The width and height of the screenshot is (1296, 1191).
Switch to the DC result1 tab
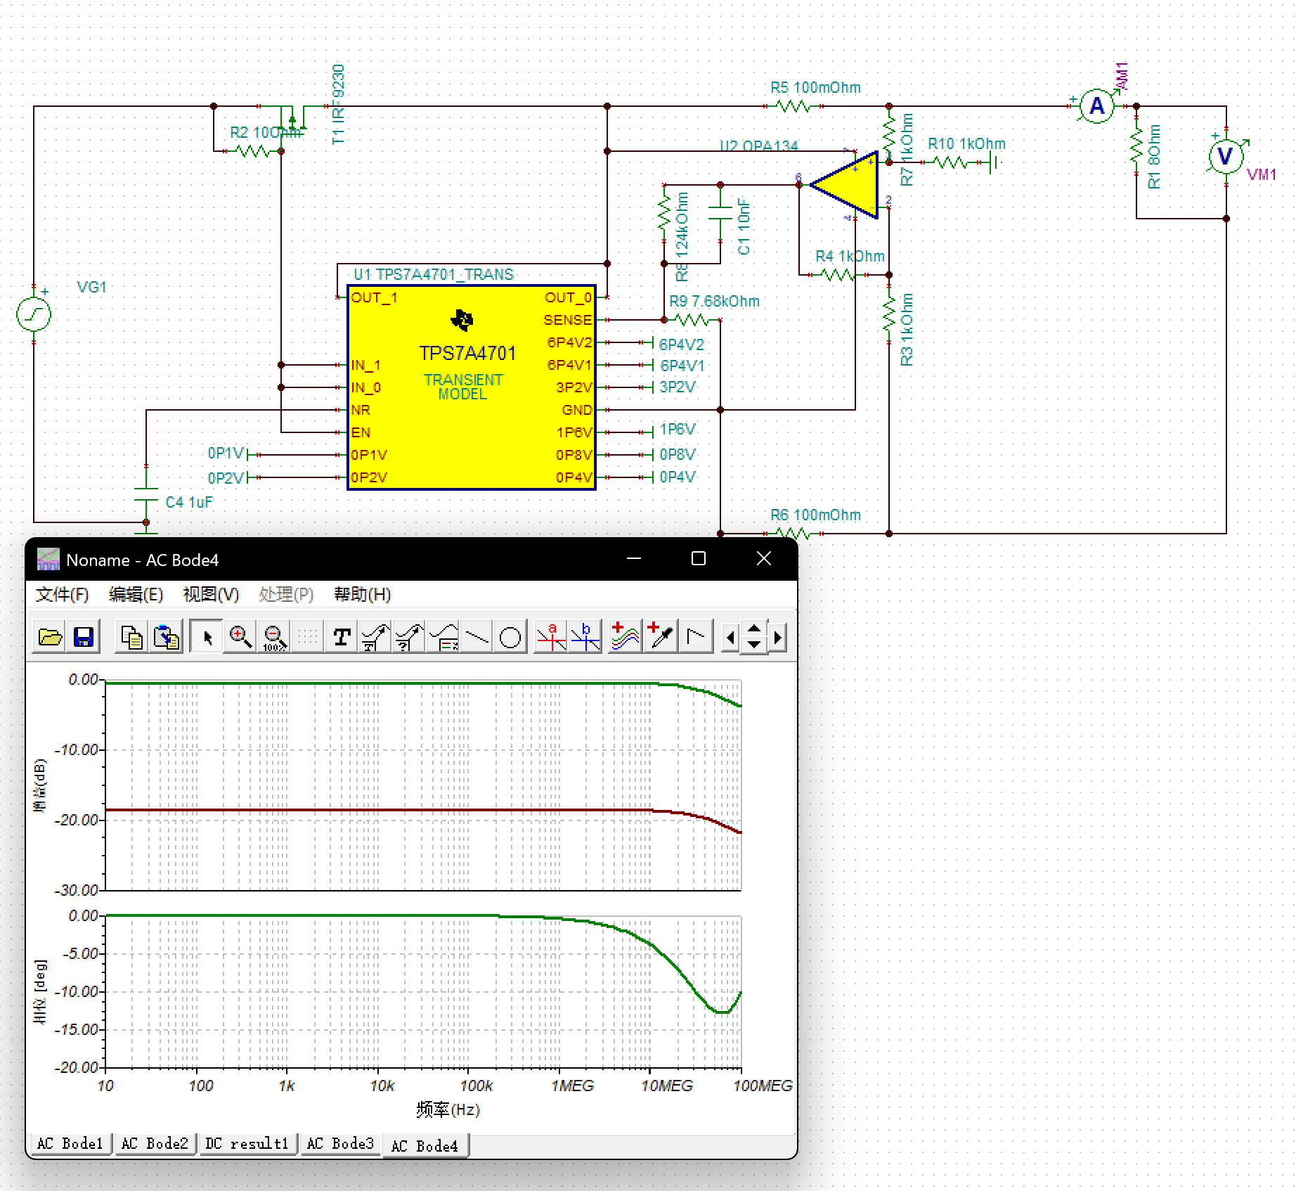click(247, 1144)
